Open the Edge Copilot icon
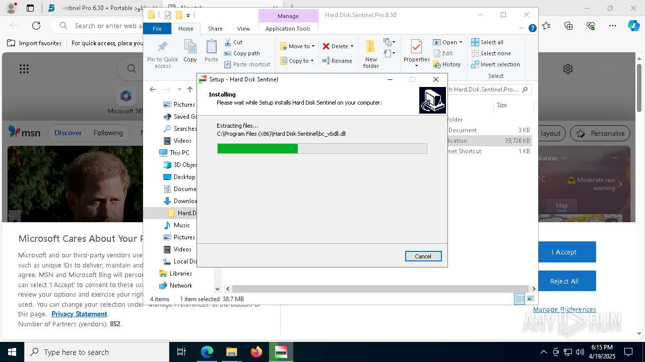 (633, 25)
